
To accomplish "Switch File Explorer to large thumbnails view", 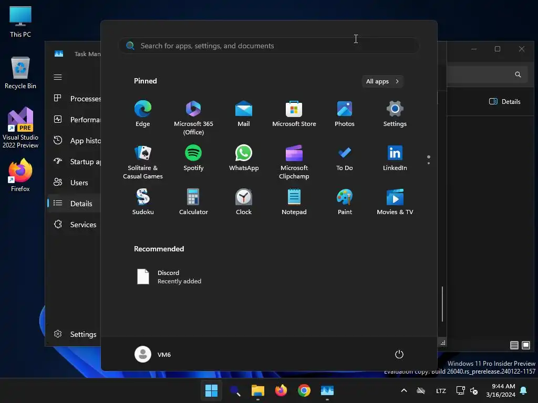I will pos(525,345).
